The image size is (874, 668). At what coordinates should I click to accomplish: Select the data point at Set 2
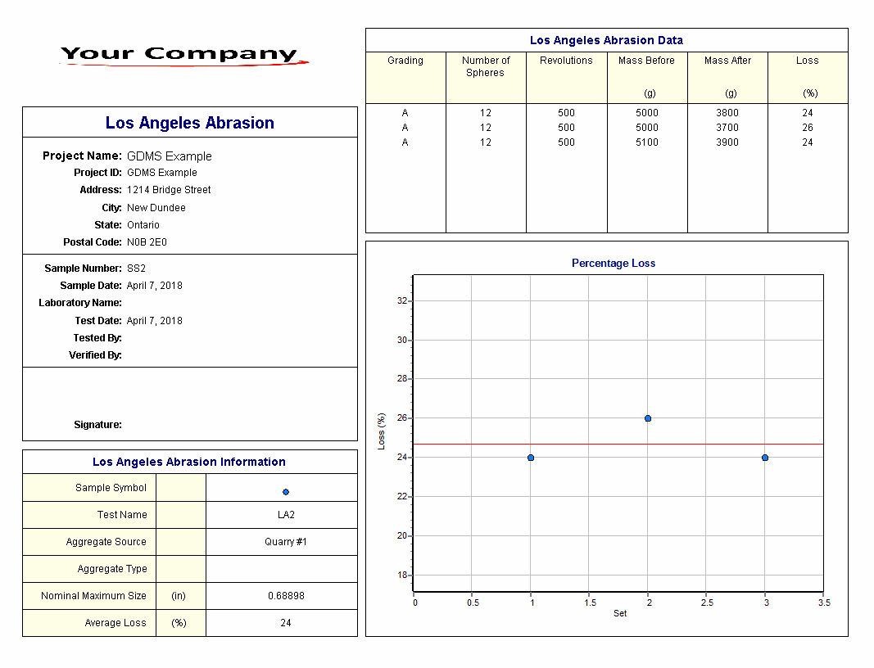(x=648, y=418)
